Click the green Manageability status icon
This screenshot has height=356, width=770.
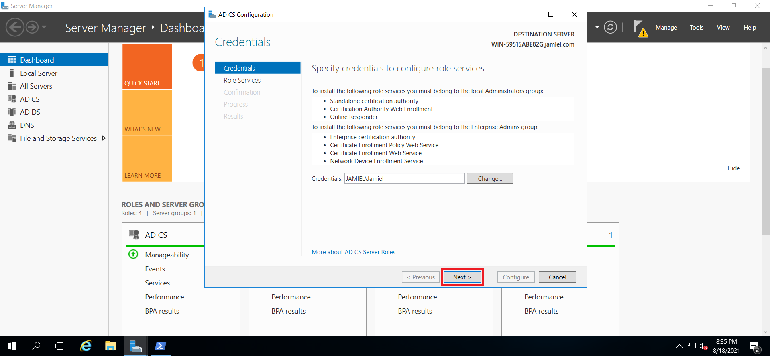click(133, 254)
